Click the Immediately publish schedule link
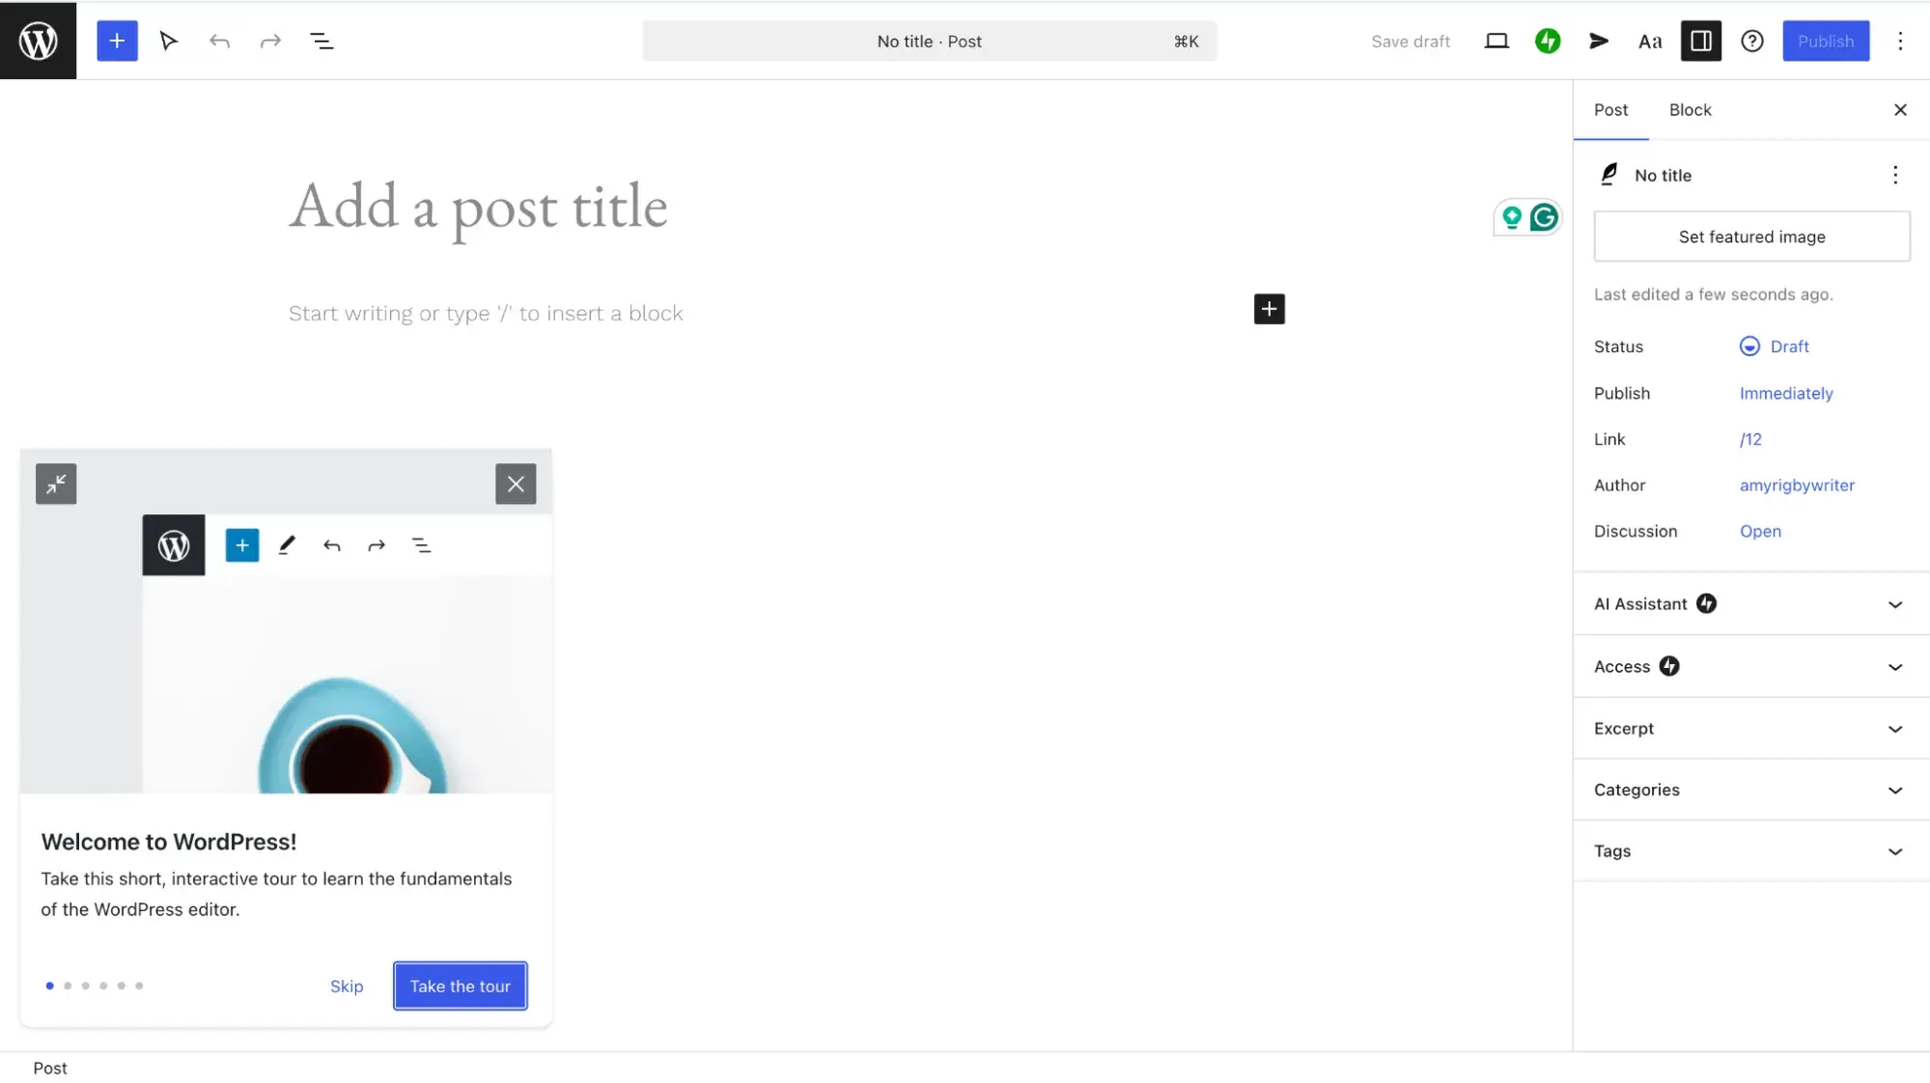 [x=1787, y=393]
